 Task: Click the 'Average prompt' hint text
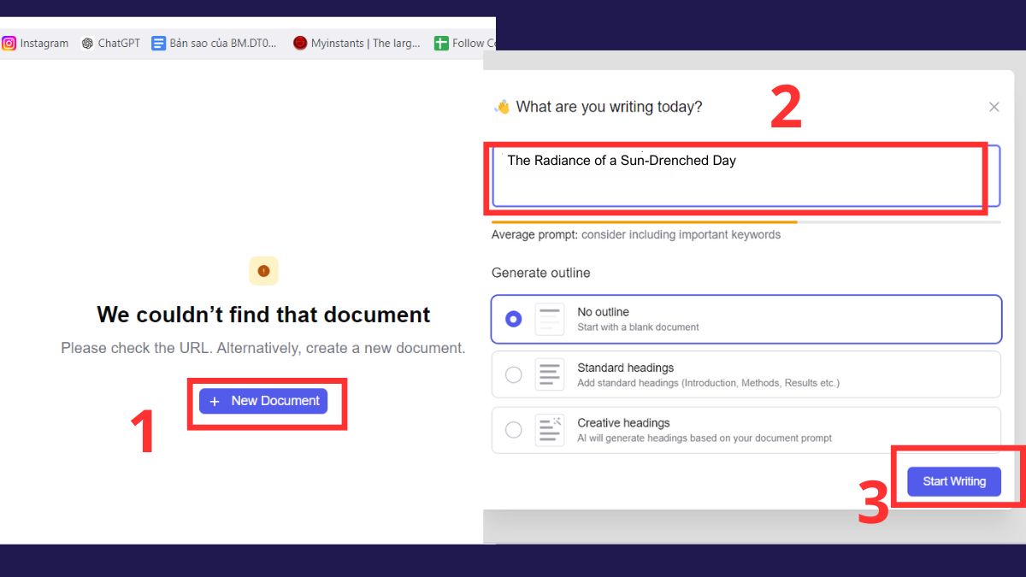pos(635,234)
